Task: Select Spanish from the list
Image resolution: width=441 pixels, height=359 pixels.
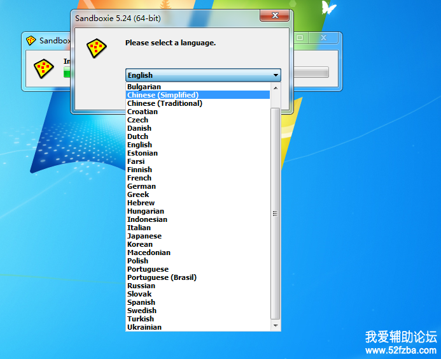Action: click(x=198, y=302)
